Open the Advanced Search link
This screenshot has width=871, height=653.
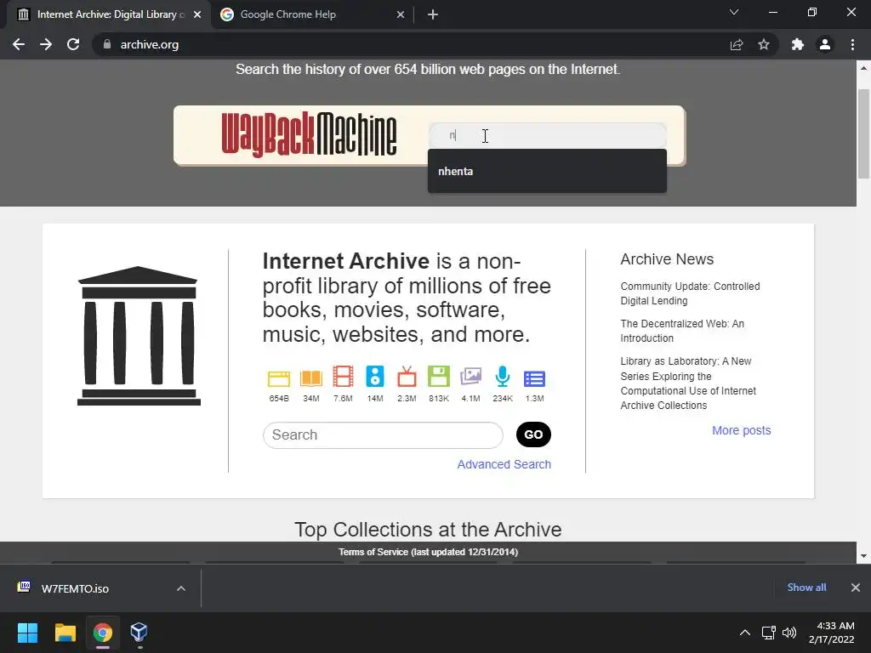click(x=504, y=464)
